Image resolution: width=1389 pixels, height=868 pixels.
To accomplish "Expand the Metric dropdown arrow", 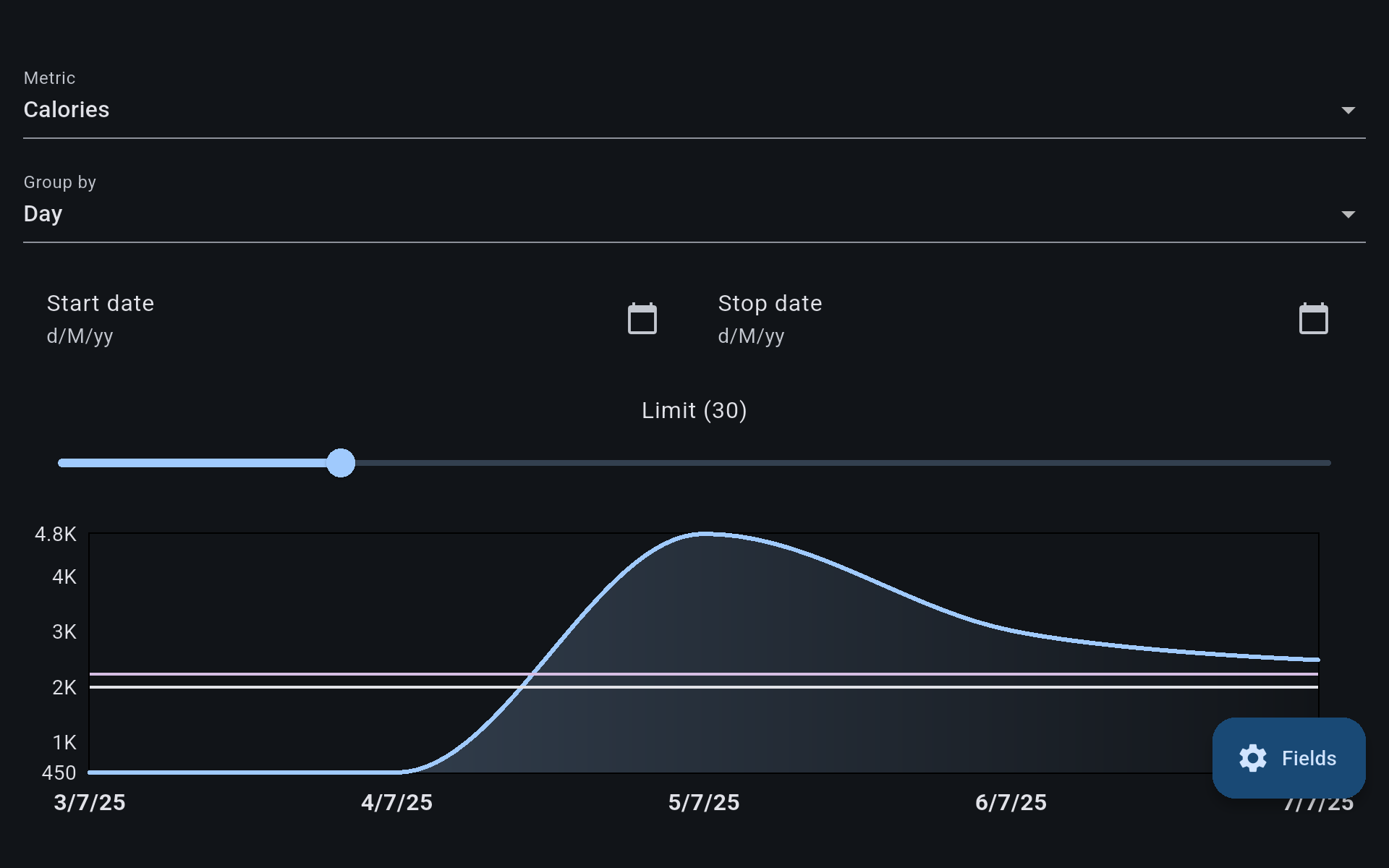I will point(1348,111).
